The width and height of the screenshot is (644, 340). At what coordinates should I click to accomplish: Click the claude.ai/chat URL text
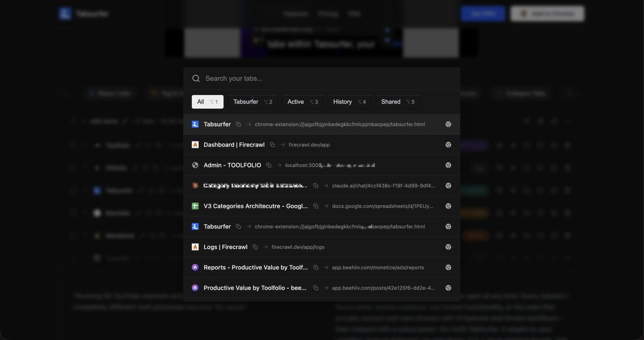pos(384,186)
